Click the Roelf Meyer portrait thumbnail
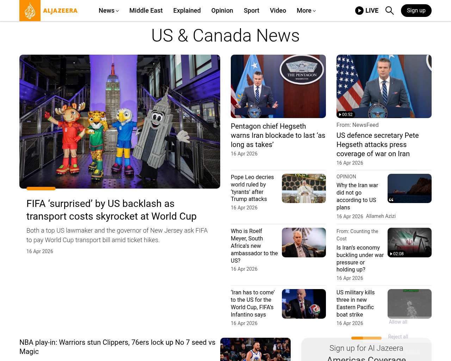Viewport: 451px width, 361px height. click(303, 243)
